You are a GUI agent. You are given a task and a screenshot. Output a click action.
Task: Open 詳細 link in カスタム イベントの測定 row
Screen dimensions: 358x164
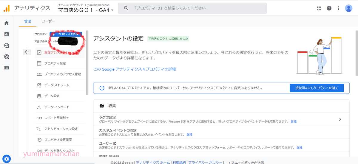pos(189,135)
